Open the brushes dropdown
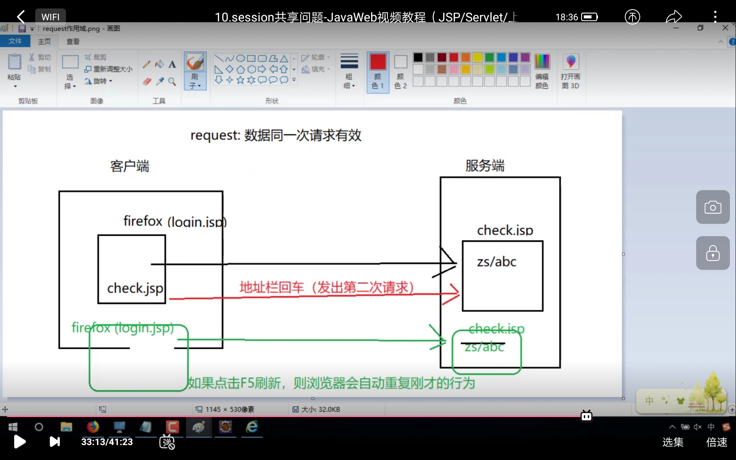This screenshot has height=460, width=736. coord(195,81)
